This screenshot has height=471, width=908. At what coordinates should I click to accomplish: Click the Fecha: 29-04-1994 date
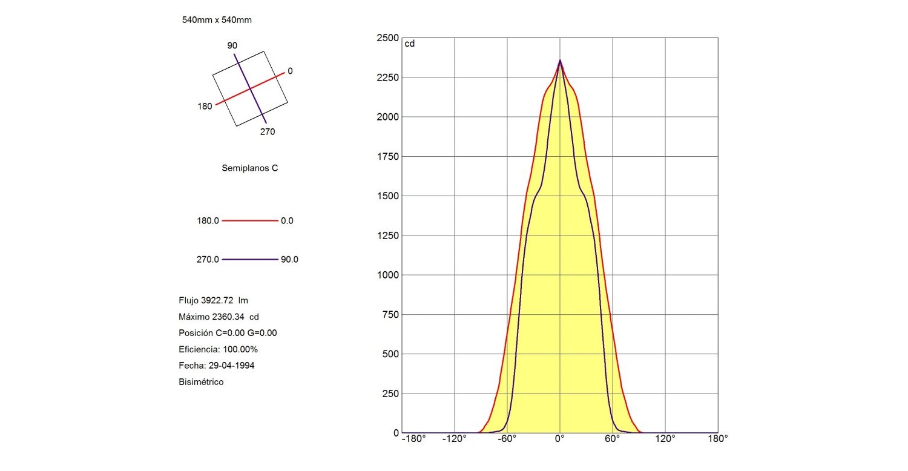click(216, 366)
